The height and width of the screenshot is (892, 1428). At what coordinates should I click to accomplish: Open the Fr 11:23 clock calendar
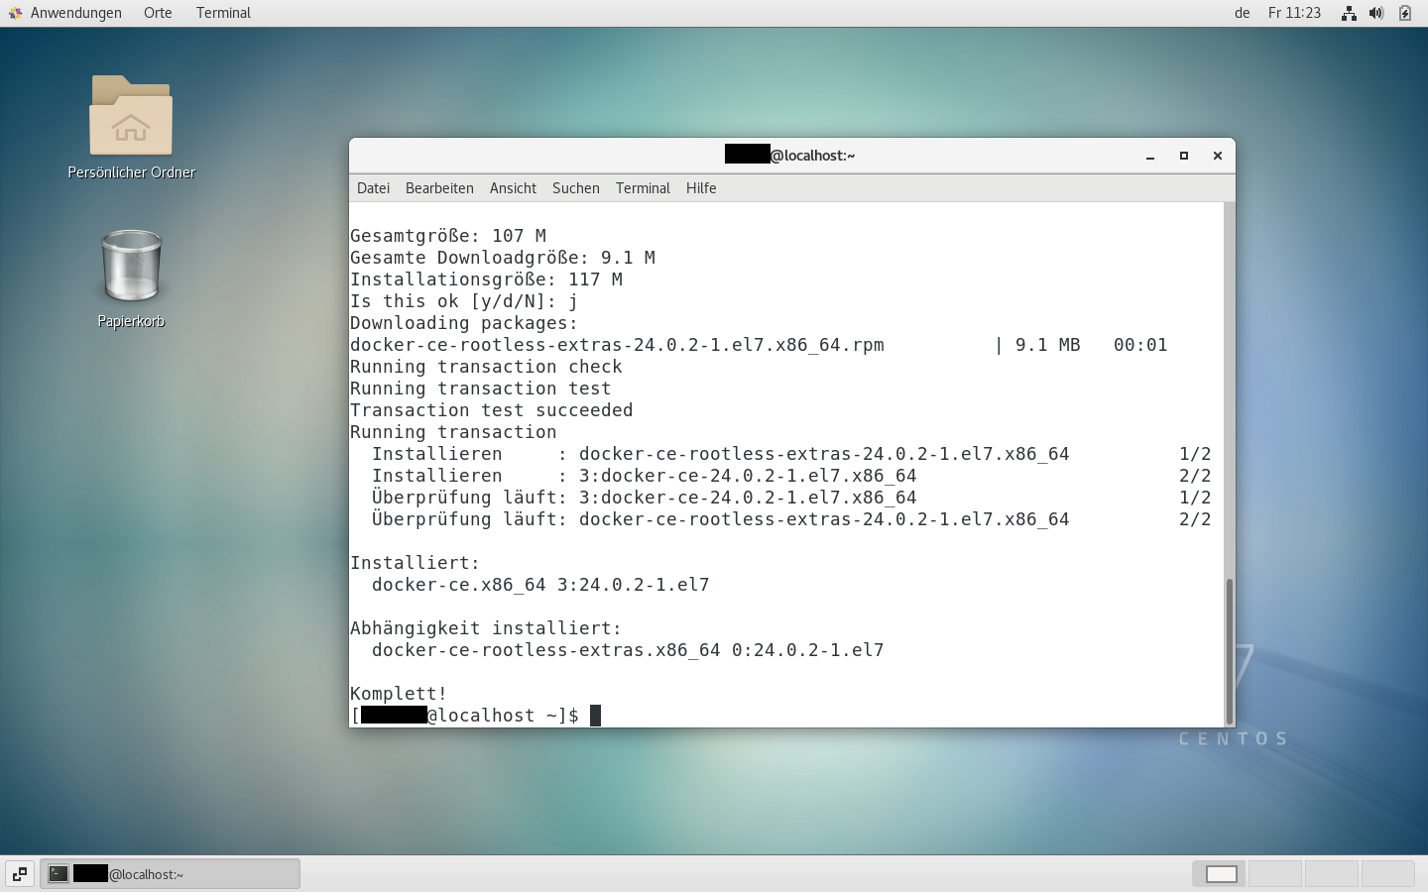(x=1294, y=13)
